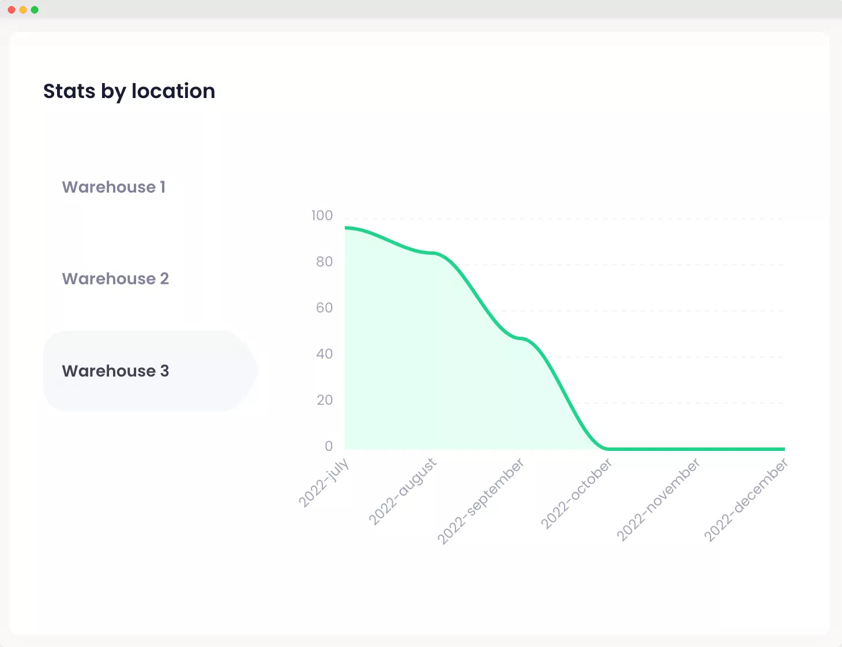Image resolution: width=842 pixels, height=647 pixels.
Task: Click the 100 y-axis value
Action: tap(322, 216)
